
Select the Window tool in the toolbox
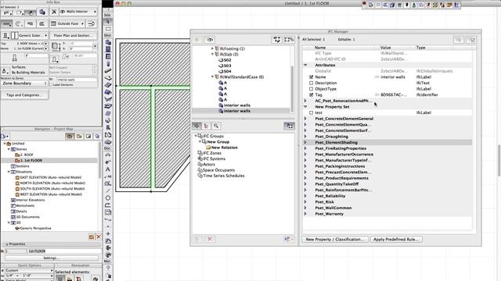pos(108,56)
